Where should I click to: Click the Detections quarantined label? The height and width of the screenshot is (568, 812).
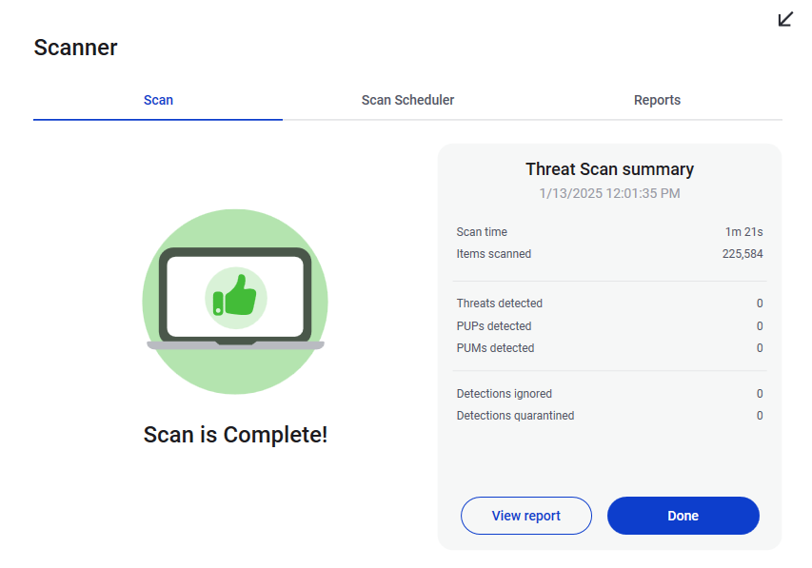click(x=515, y=416)
